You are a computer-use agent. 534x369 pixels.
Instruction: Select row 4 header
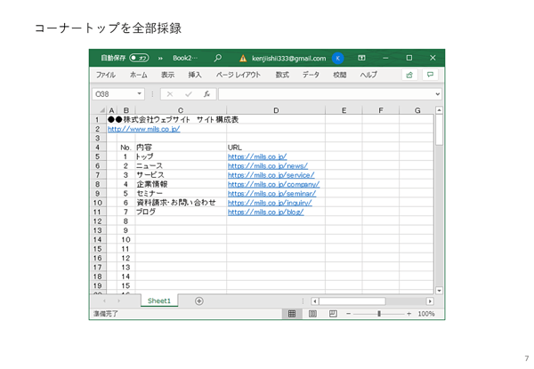98,148
